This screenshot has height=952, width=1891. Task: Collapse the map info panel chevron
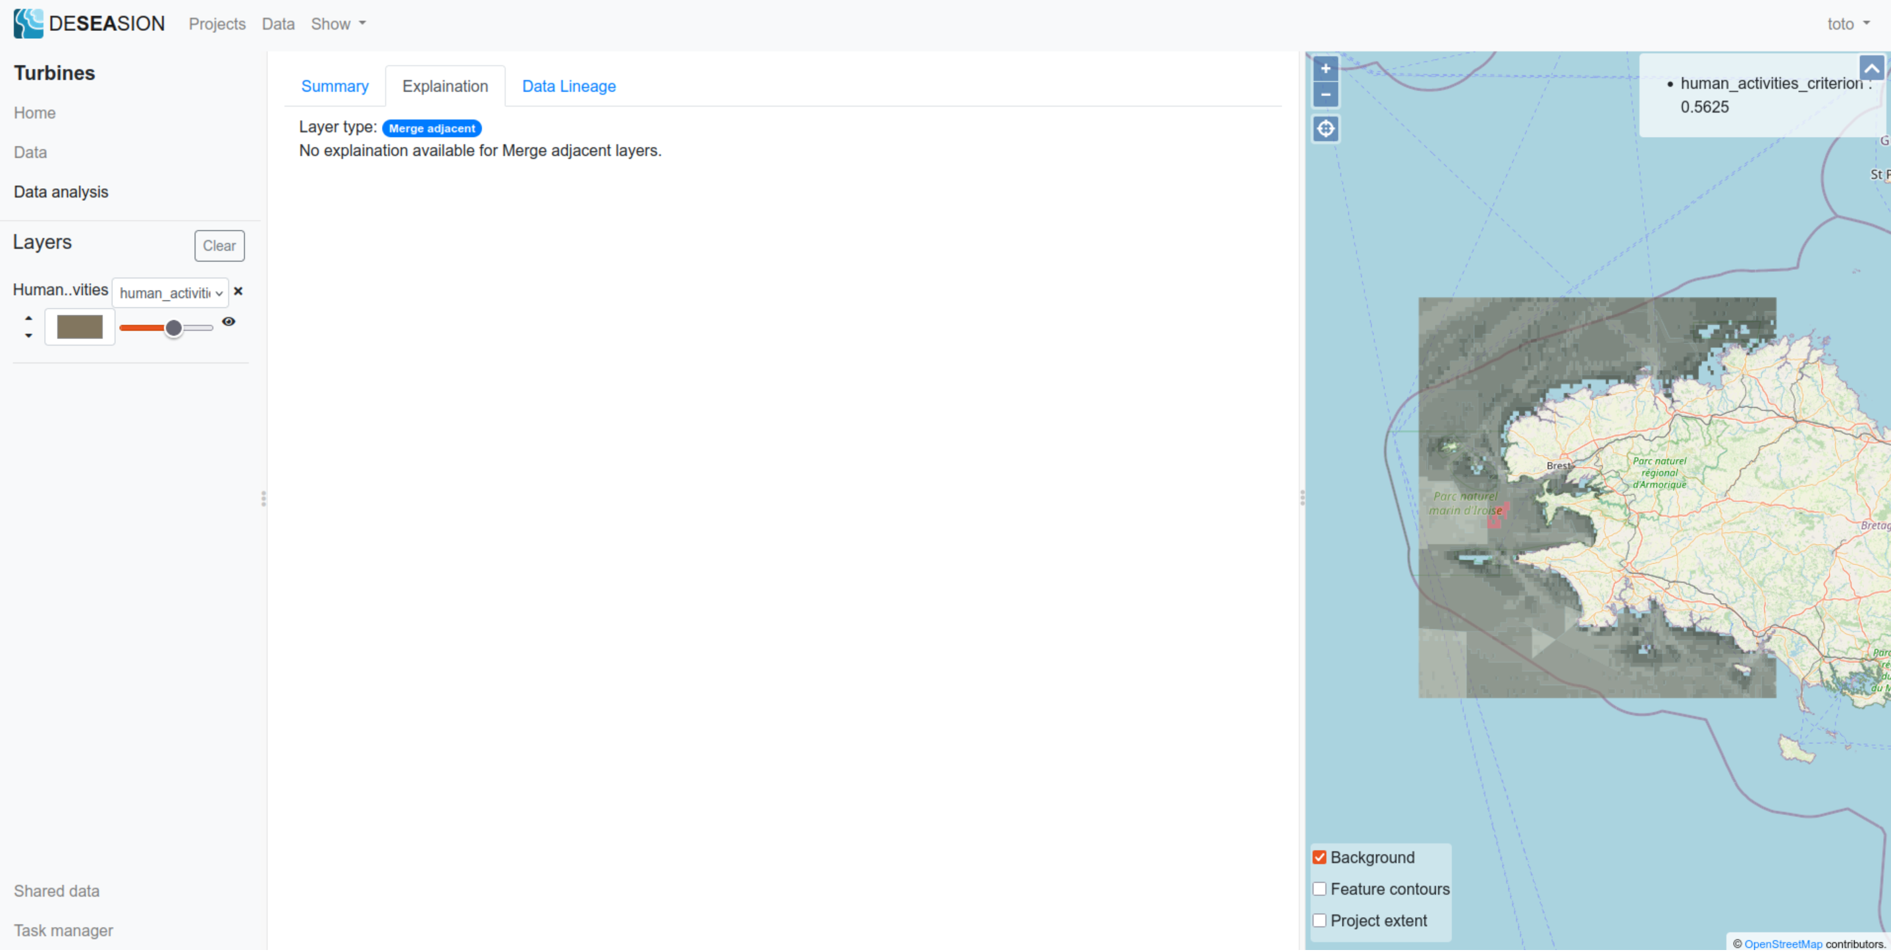pos(1871,69)
